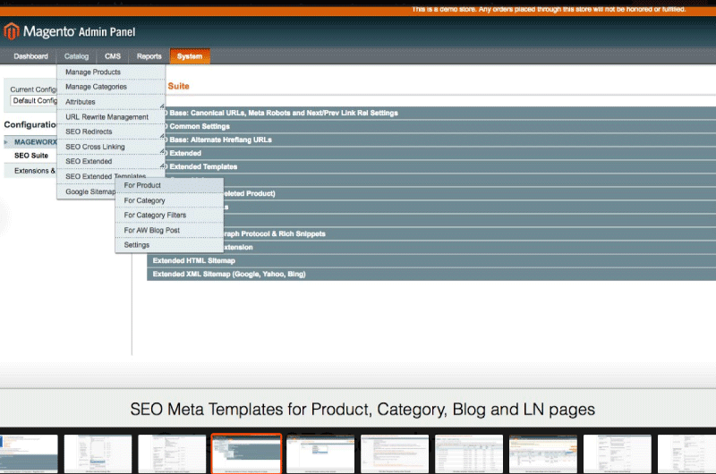The width and height of the screenshot is (716, 474).
Task: Select For Product template option
Action: pyautogui.click(x=169, y=185)
